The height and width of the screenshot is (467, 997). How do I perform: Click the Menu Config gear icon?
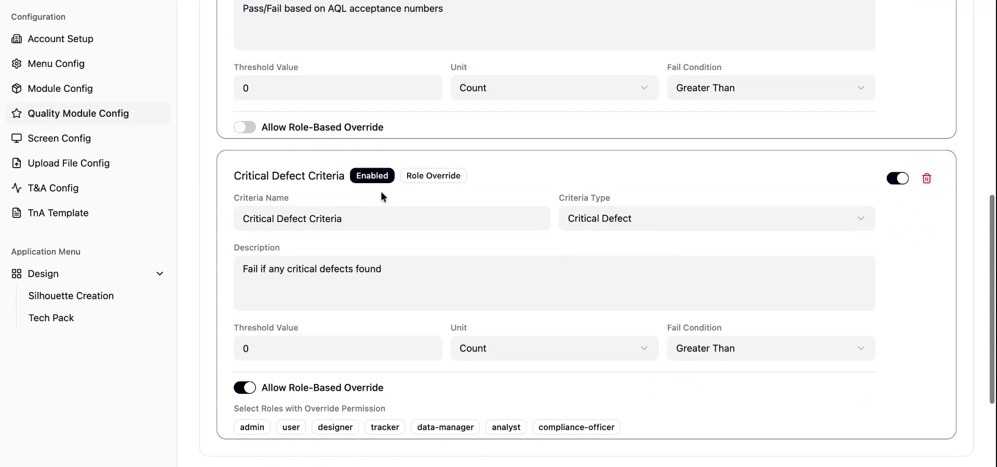pos(17,64)
